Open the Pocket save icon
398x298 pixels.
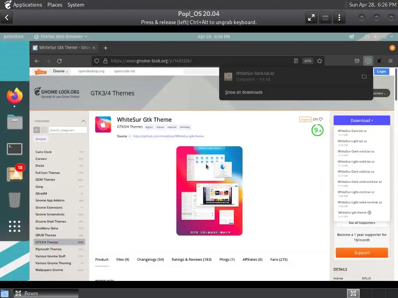tap(357, 61)
